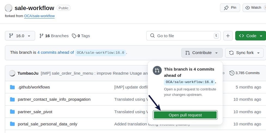This screenshot has height=133, width=266.
Task: Expand the green Code dropdown
Action: (250, 36)
